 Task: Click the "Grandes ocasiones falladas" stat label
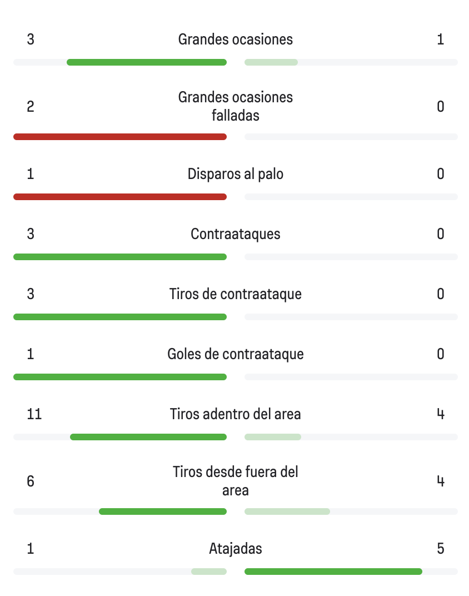coord(235,106)
